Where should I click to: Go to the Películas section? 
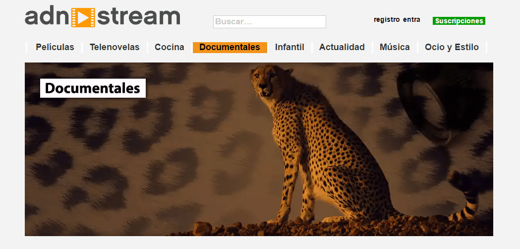click(55, 48)
